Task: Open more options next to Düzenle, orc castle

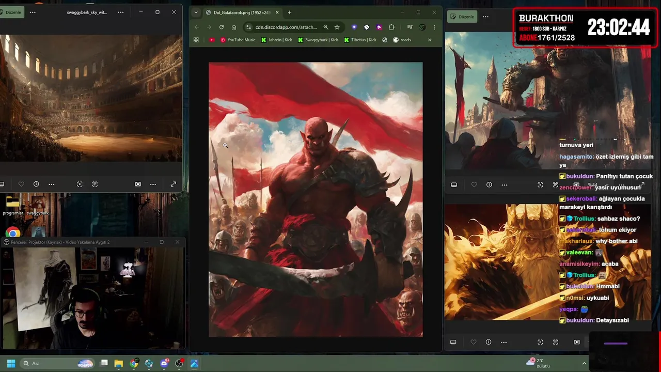Action: click(x=485, y=17)
